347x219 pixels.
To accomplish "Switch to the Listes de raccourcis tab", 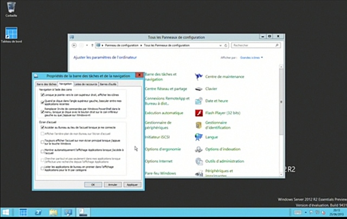I will pos(86,84).
